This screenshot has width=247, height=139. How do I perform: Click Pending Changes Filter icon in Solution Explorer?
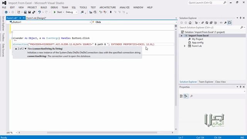coord(196,23)
